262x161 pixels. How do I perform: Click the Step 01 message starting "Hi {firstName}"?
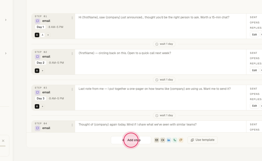154,17
